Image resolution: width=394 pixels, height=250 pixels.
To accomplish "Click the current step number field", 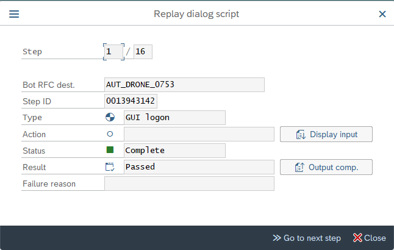I will pyautogui.click(x=113, y=52).
